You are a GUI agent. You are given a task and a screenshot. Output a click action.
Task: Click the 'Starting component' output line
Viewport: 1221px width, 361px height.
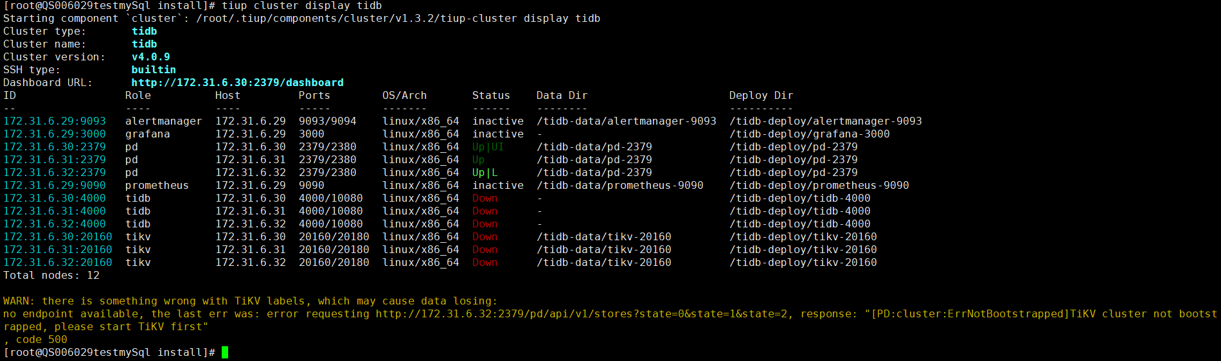302,19
